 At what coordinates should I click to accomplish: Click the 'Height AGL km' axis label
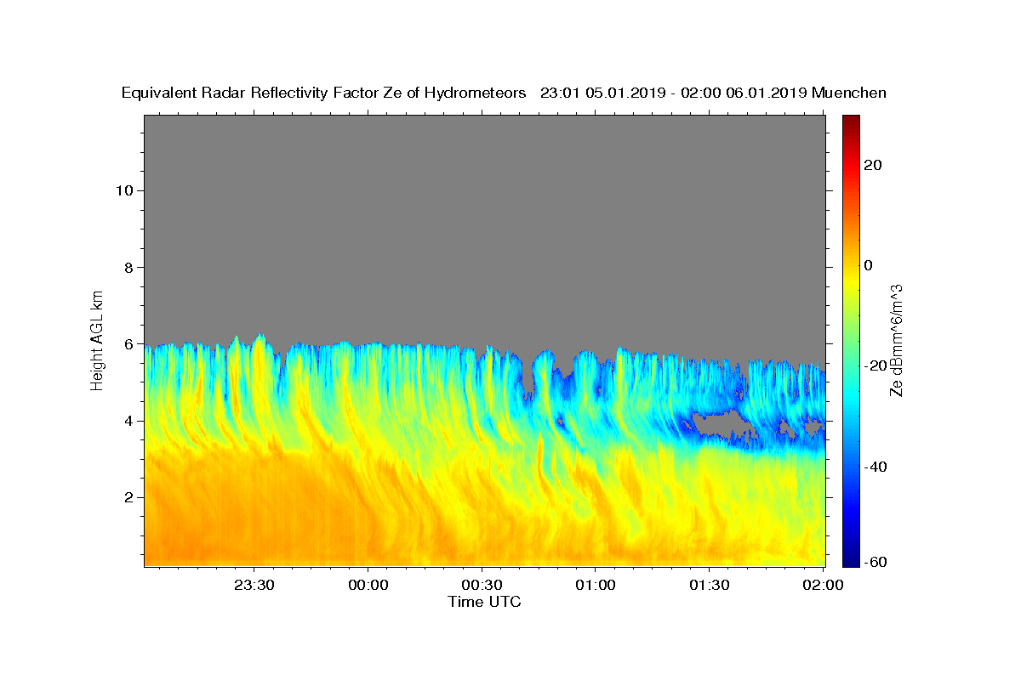tap(97, 339)
